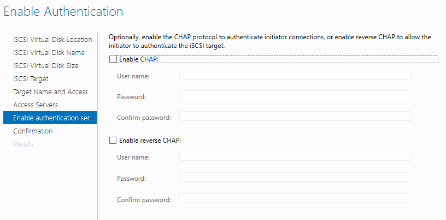Tick the Enable CHAP checkbox
This screenshot has height=220, width=446.
[x=113, y=59]
